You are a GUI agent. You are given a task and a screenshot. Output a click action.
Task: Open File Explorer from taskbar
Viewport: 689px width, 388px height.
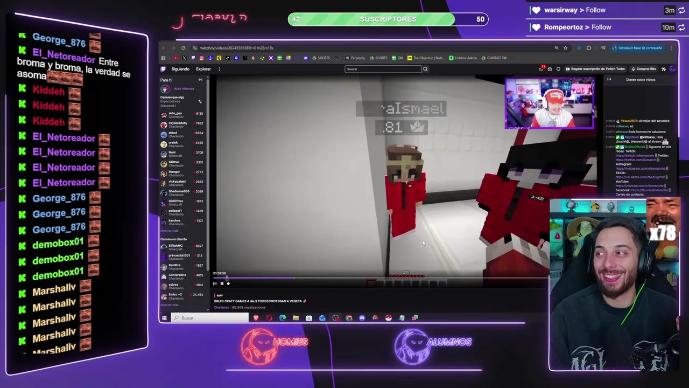tap(296, 318)
